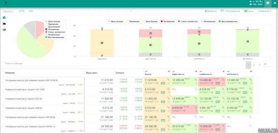The width and height of the screenshot is (278, 133).
Task: Click match icon in teplo-com.ru N/L cell, AJC-100B row
Action: (196, 89)
